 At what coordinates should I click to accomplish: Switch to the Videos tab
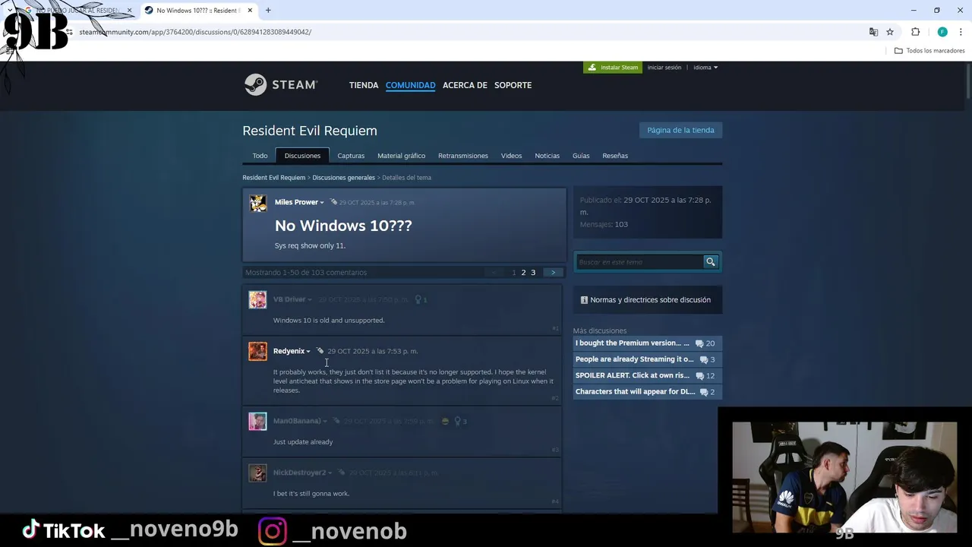coord(511,156)
